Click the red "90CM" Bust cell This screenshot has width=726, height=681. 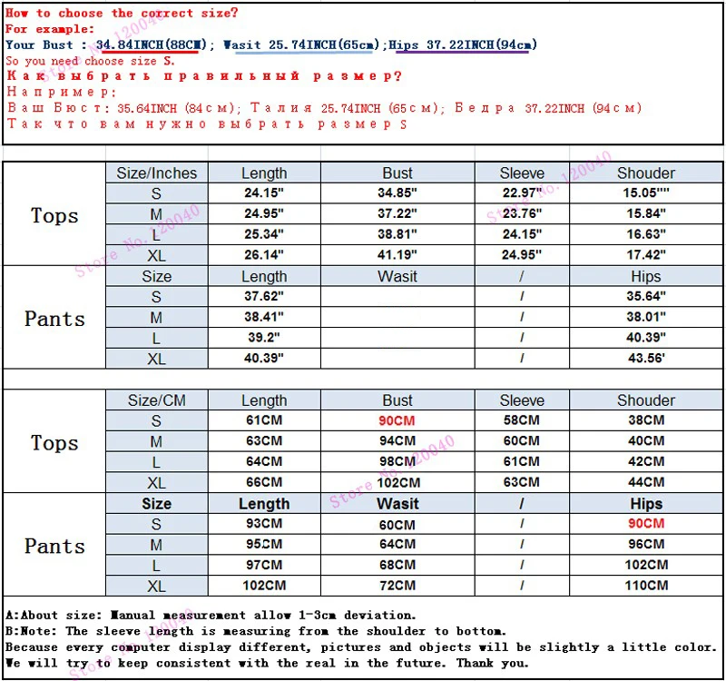[x=397, y=420]
